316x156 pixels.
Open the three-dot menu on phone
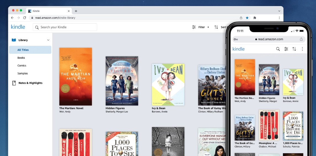[x=302, y=49]
